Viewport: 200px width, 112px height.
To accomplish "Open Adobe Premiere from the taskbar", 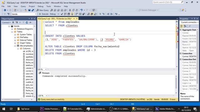I will coord(50,109).
